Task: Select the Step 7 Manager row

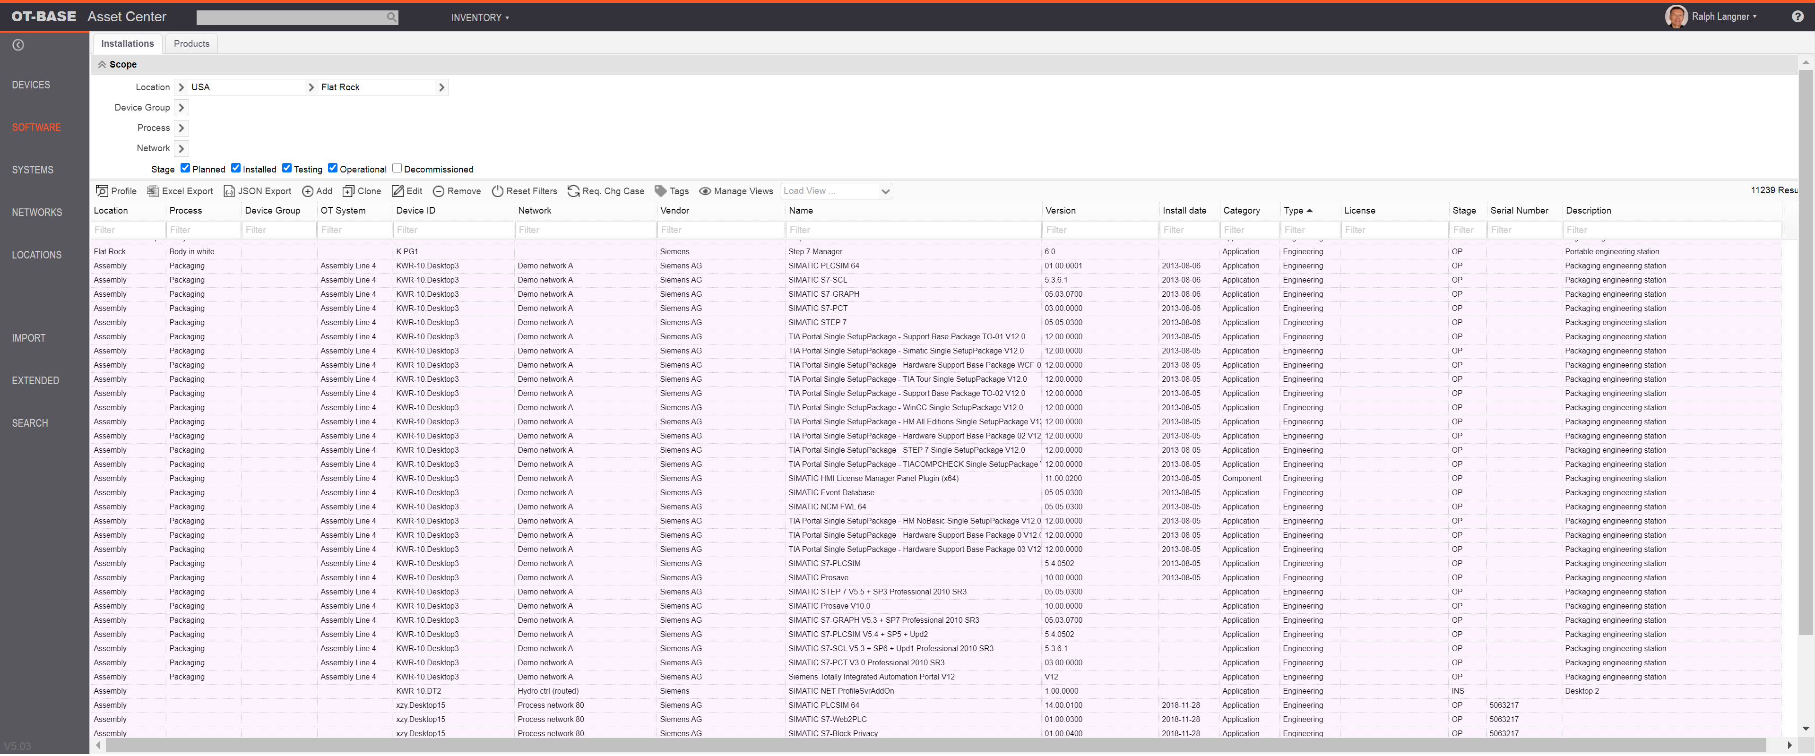Action: (x=936, y=251)
